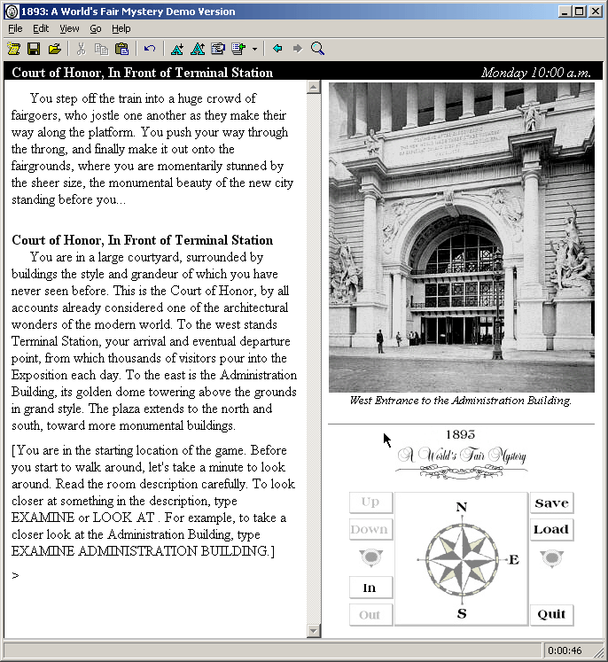Screen dimensions: 608x662
Task: Click the scrollbar up arrow in text pane
Action: 313,88
